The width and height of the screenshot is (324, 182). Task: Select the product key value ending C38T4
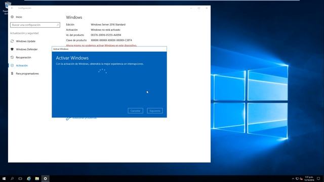coord(111,40)
